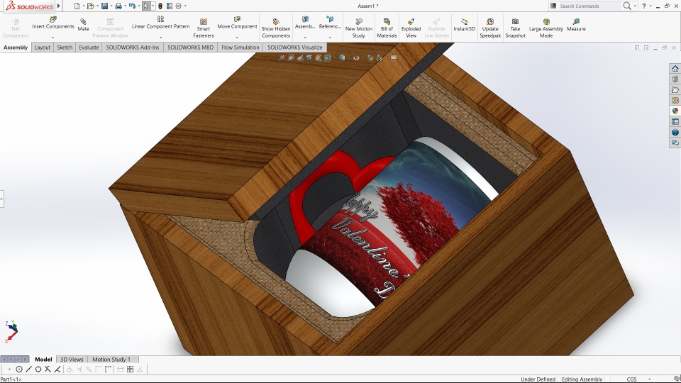681x383 pixels.
Task: Click the New document icon
Action: [77, 6]
